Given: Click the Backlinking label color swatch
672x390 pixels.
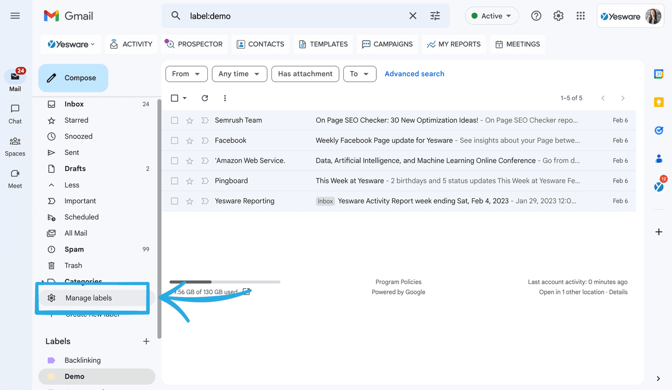Looking at the screenshot, I should pyautogui.click(x=51, y=360).
